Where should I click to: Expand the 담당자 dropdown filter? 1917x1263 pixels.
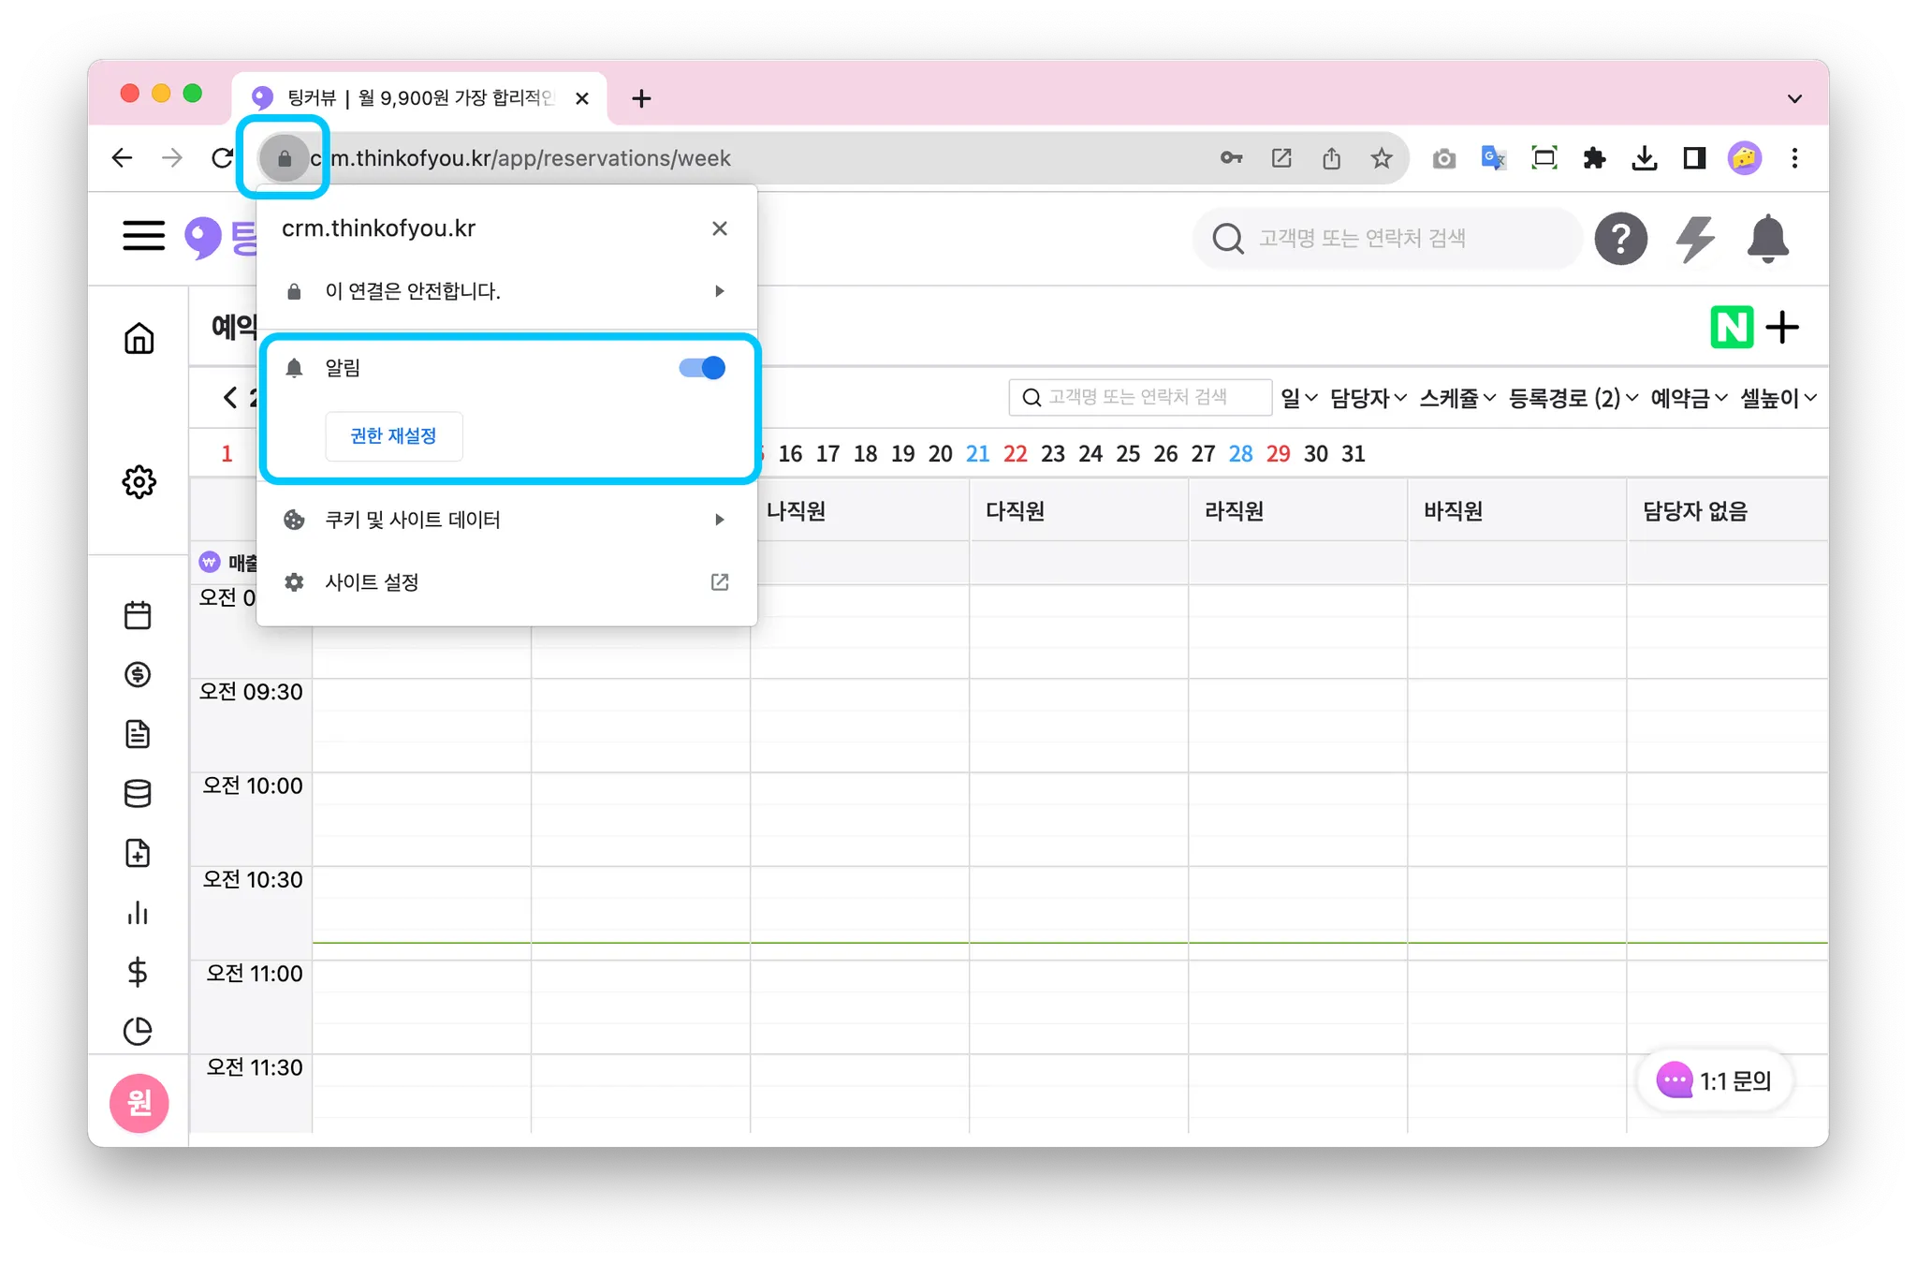(1368, 398)
